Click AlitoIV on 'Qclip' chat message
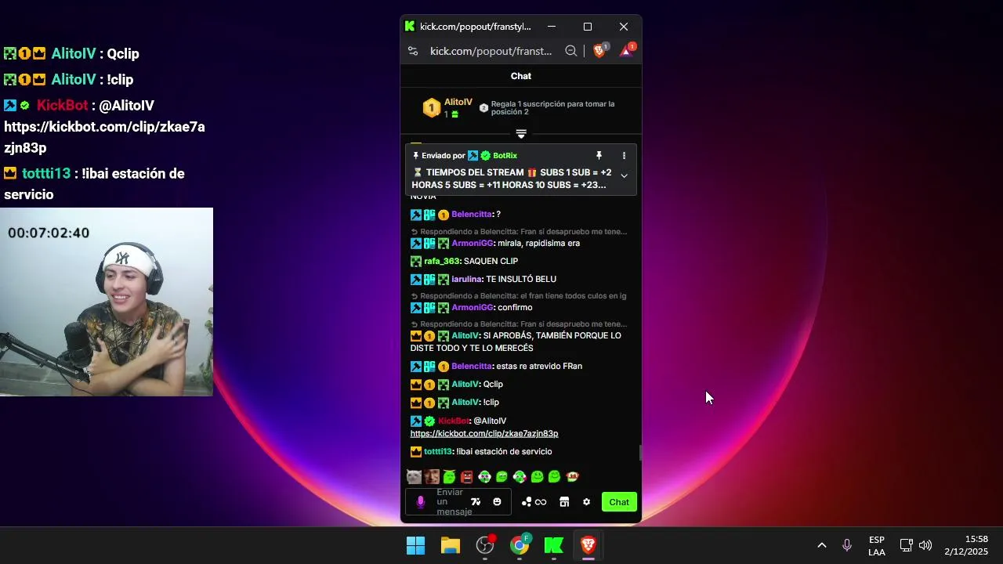1003x564 pixels. 465,384
